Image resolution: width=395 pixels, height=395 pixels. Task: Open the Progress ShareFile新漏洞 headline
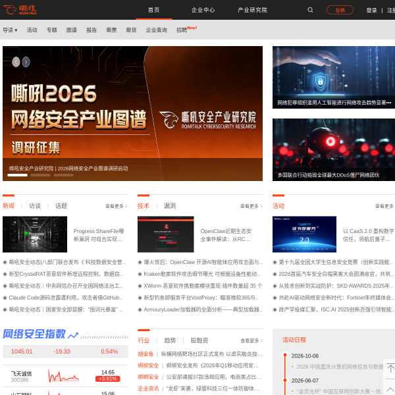[x=99, y=235]
